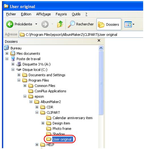Click the Photo frame folder icon
The height and width of the screenshot is (149, 144).
[49, 129]
